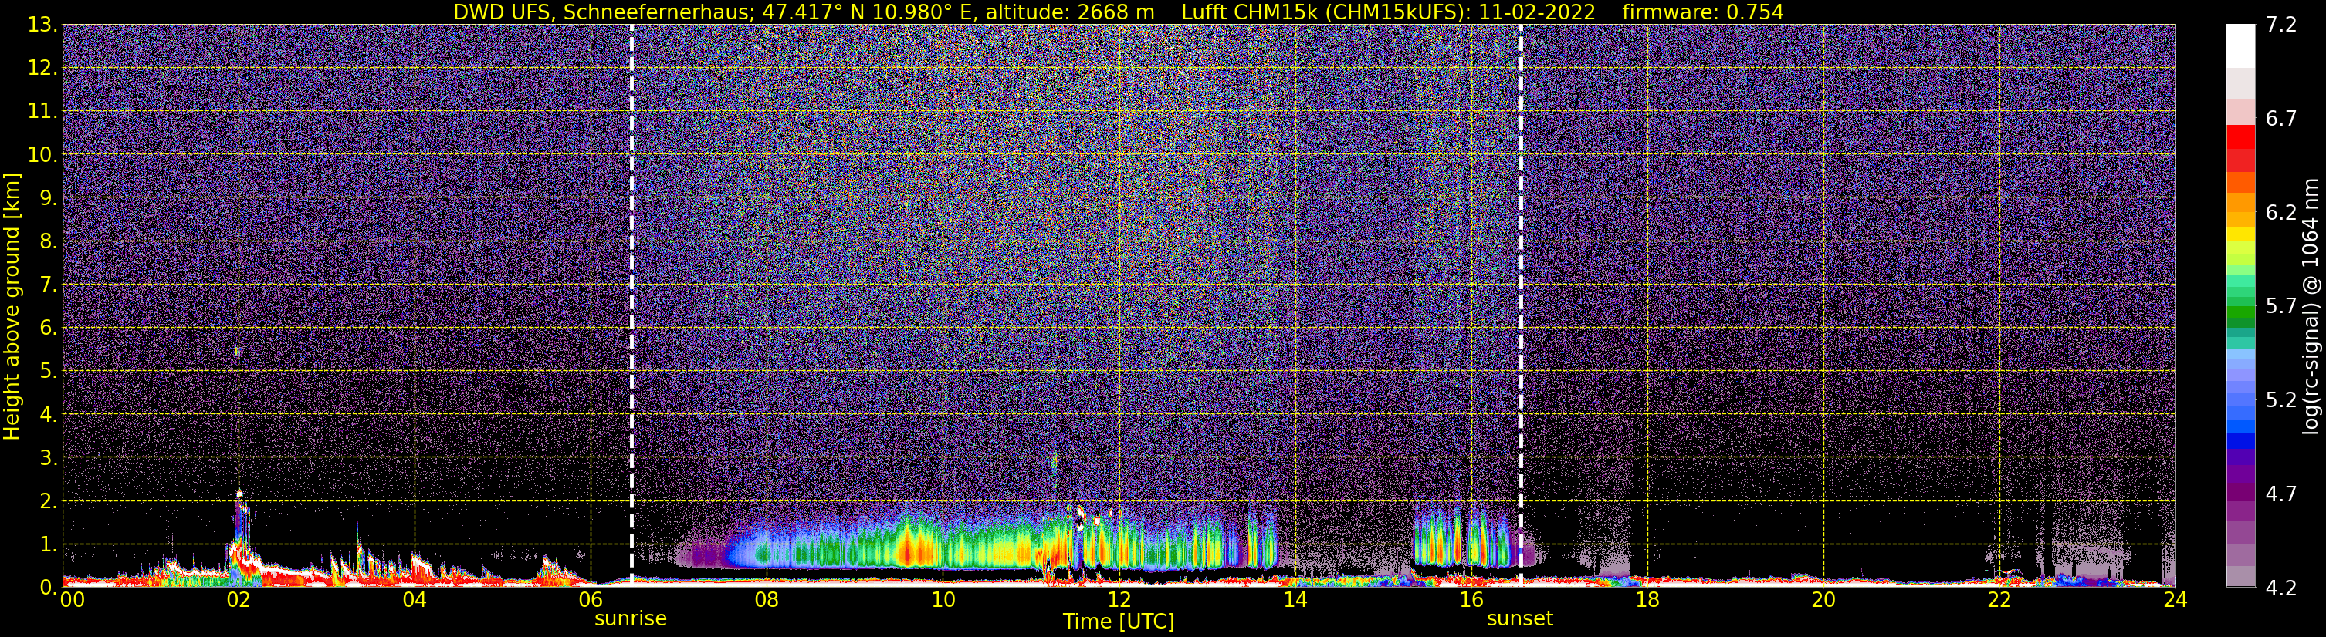Click the '16' time tick label
This screenshot has width=2326, height=637.
pyautogui.click(x=1471, y=600)
